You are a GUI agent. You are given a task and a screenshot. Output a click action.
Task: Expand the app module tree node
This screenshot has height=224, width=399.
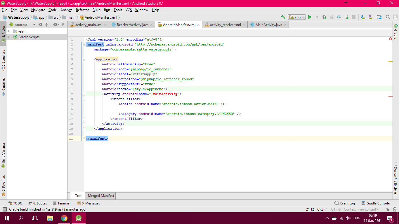coord(9,31)
